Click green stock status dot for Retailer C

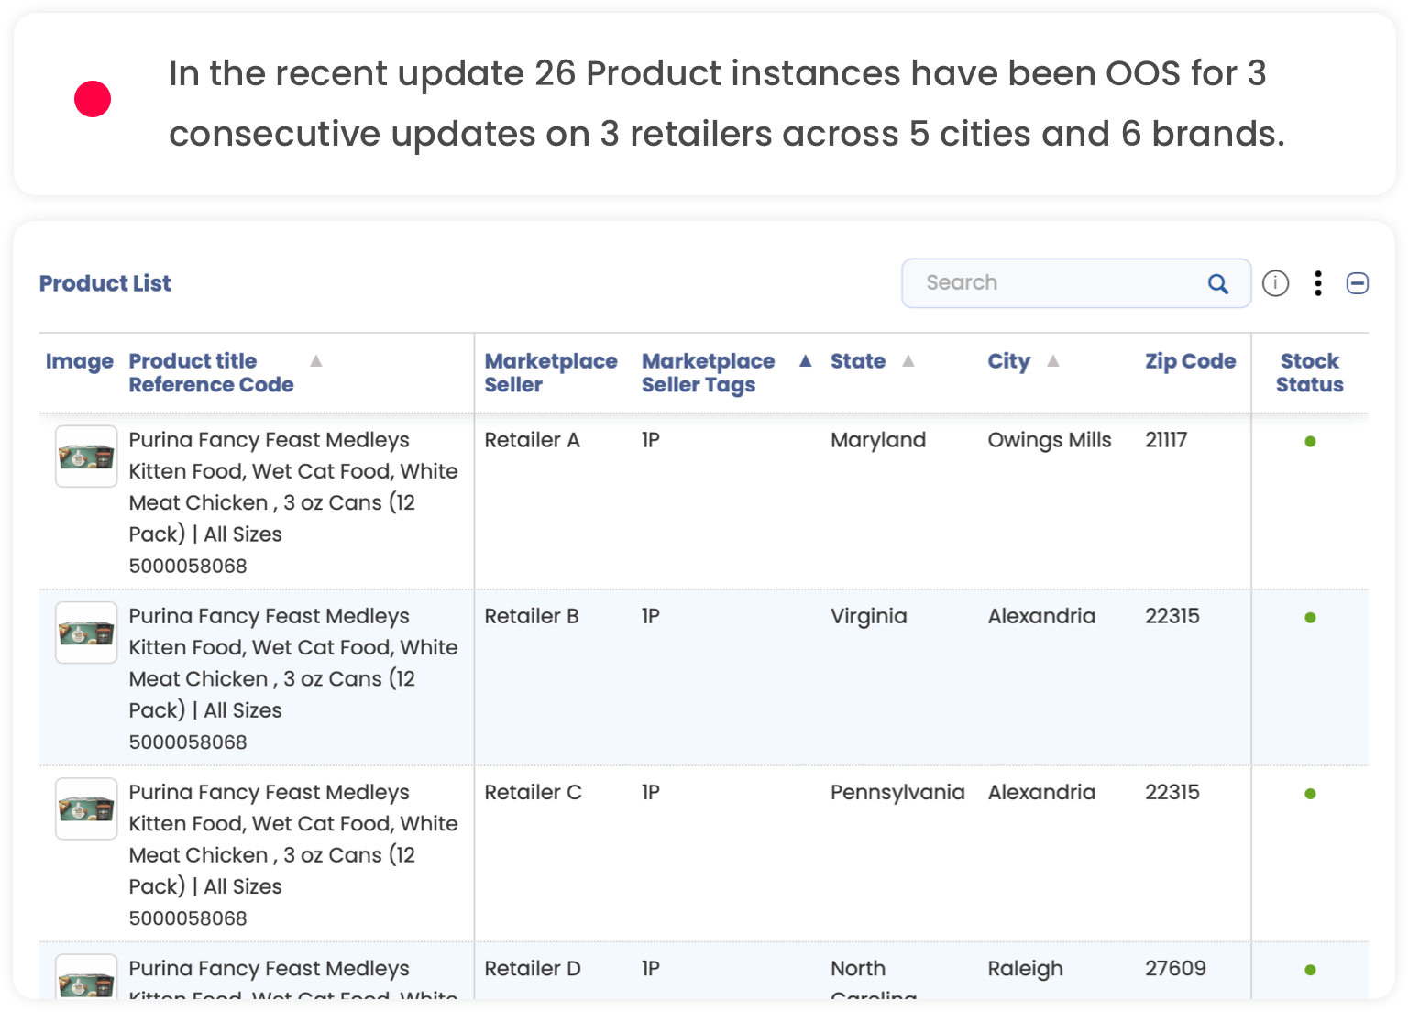pyautogui.click(x=1310, y=794)
